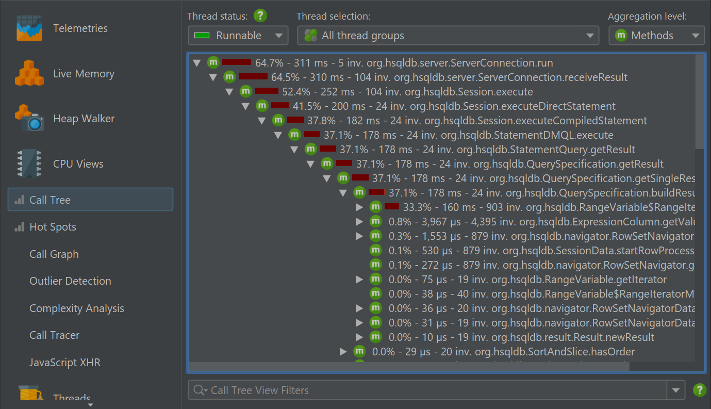The image size is (711, 409).
Task: Select the CPU Views chip icon
Action: click(x=29, y=164)
